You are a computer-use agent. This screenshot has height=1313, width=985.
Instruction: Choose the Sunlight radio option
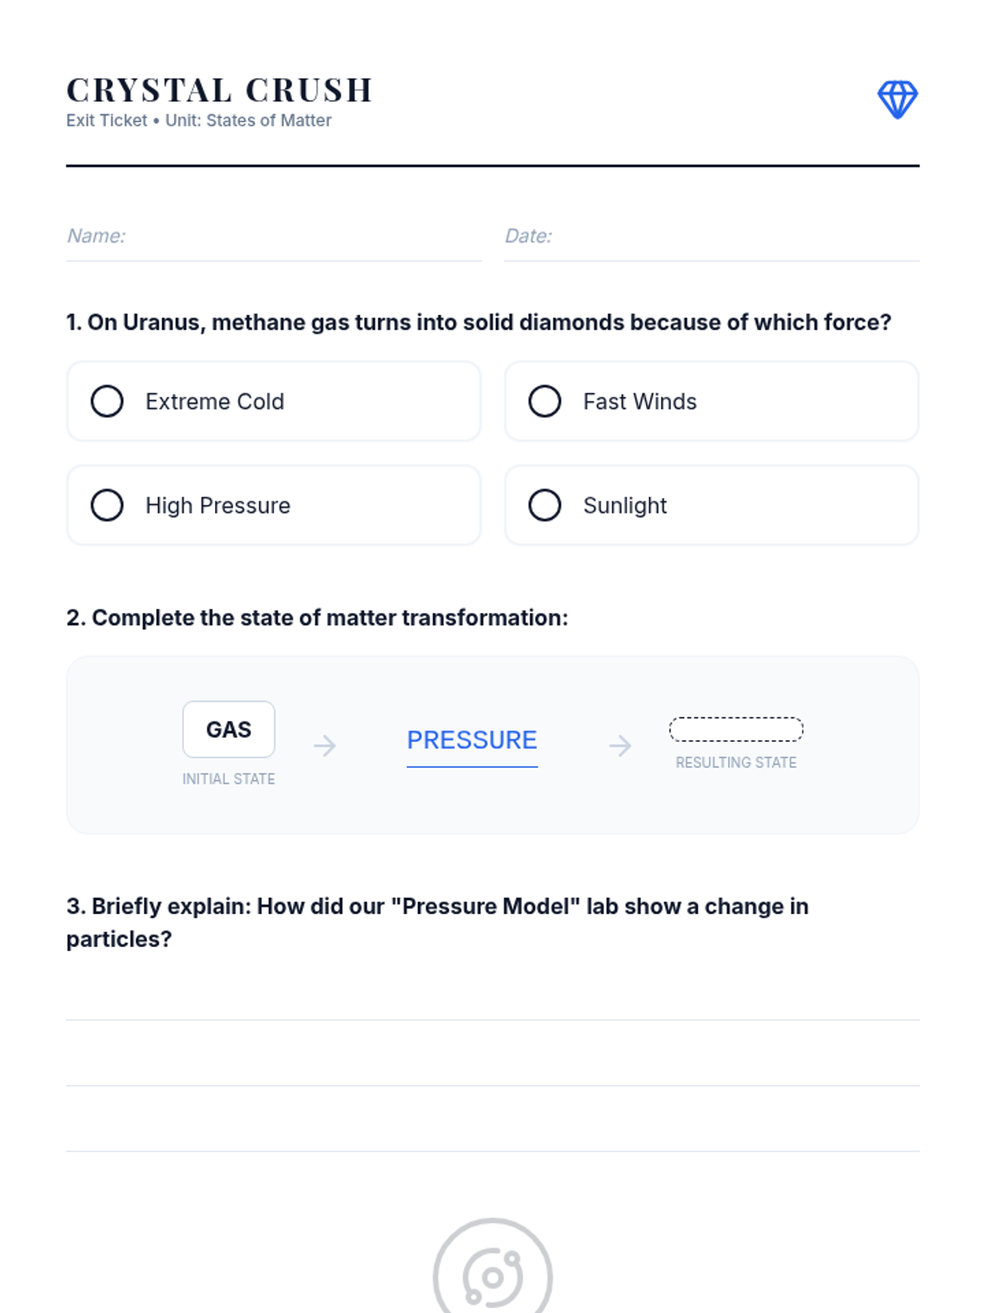click(712, 506)
